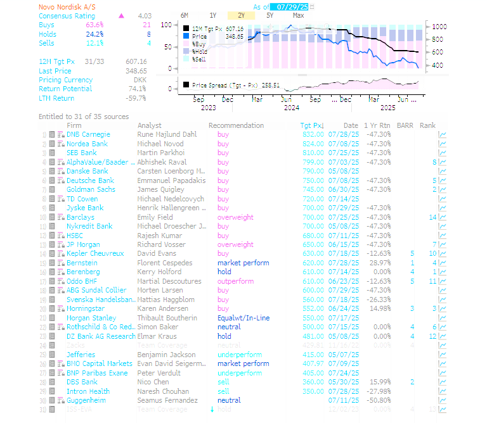The height and width of the screenshot is (423, 487).
Task: Open Rothschild & Co Redburn firm link
Action: click(x=101, y=327)
